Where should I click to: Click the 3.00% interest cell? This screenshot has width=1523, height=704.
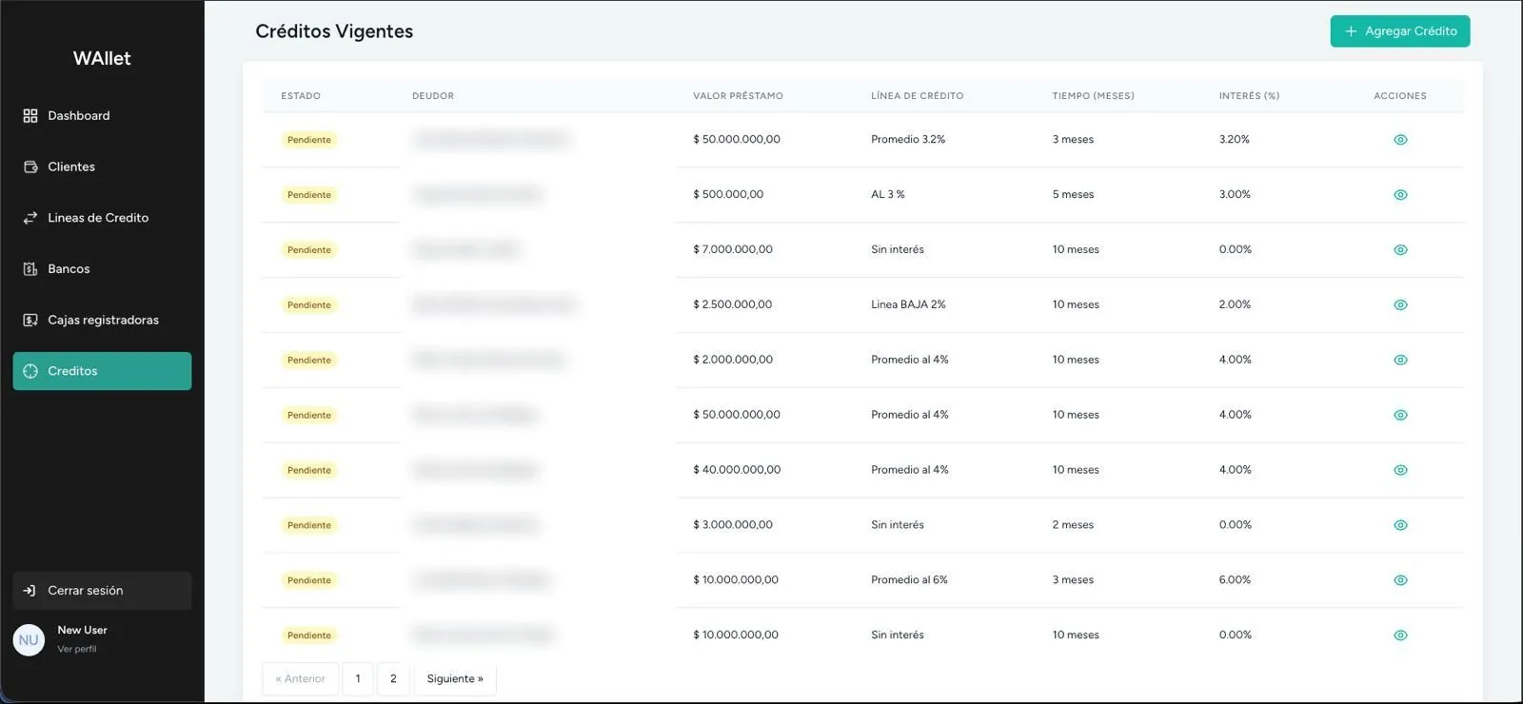click(x=1235, y=194)
